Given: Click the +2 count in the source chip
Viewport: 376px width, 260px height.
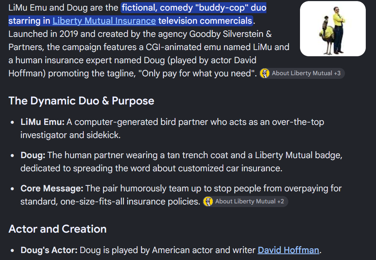Looking at the screenshot, I should pos(281,202).
